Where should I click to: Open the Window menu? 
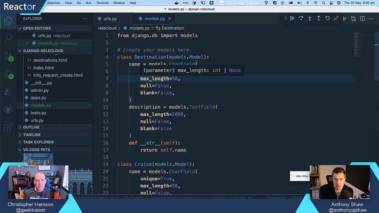[119, 3]
